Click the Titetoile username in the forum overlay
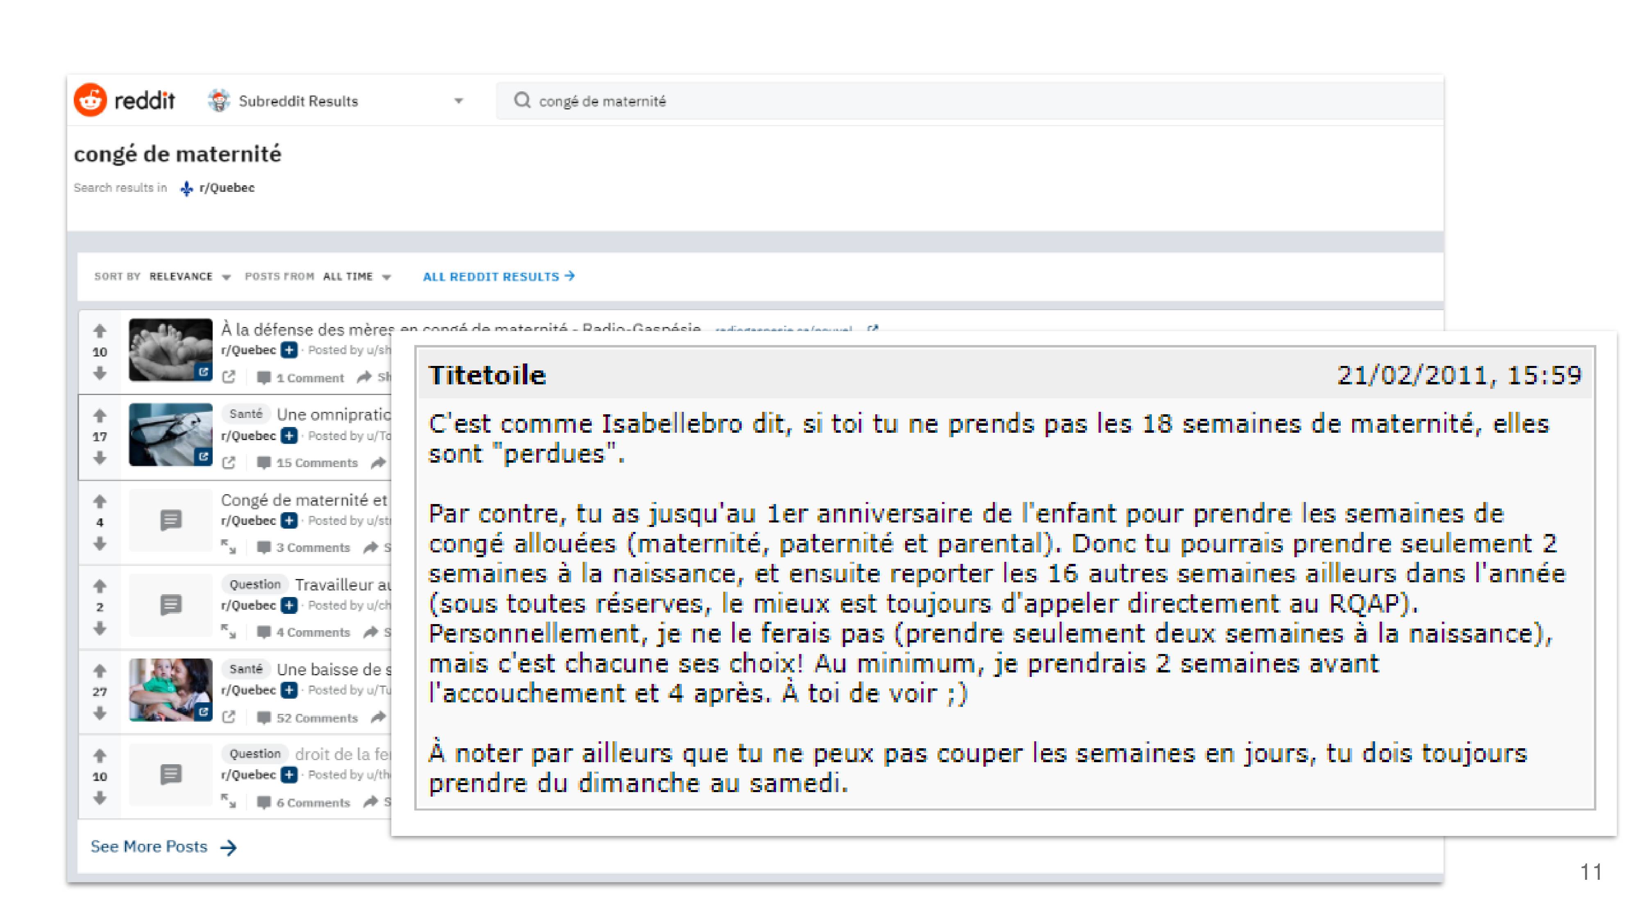Viewport: 1639px width, 922px height. (x=487, y=375)
